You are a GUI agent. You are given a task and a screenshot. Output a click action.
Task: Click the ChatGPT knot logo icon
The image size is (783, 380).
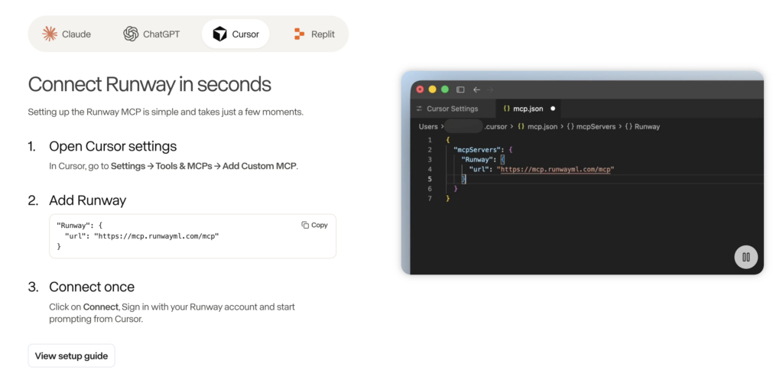(x=131, y=34)
